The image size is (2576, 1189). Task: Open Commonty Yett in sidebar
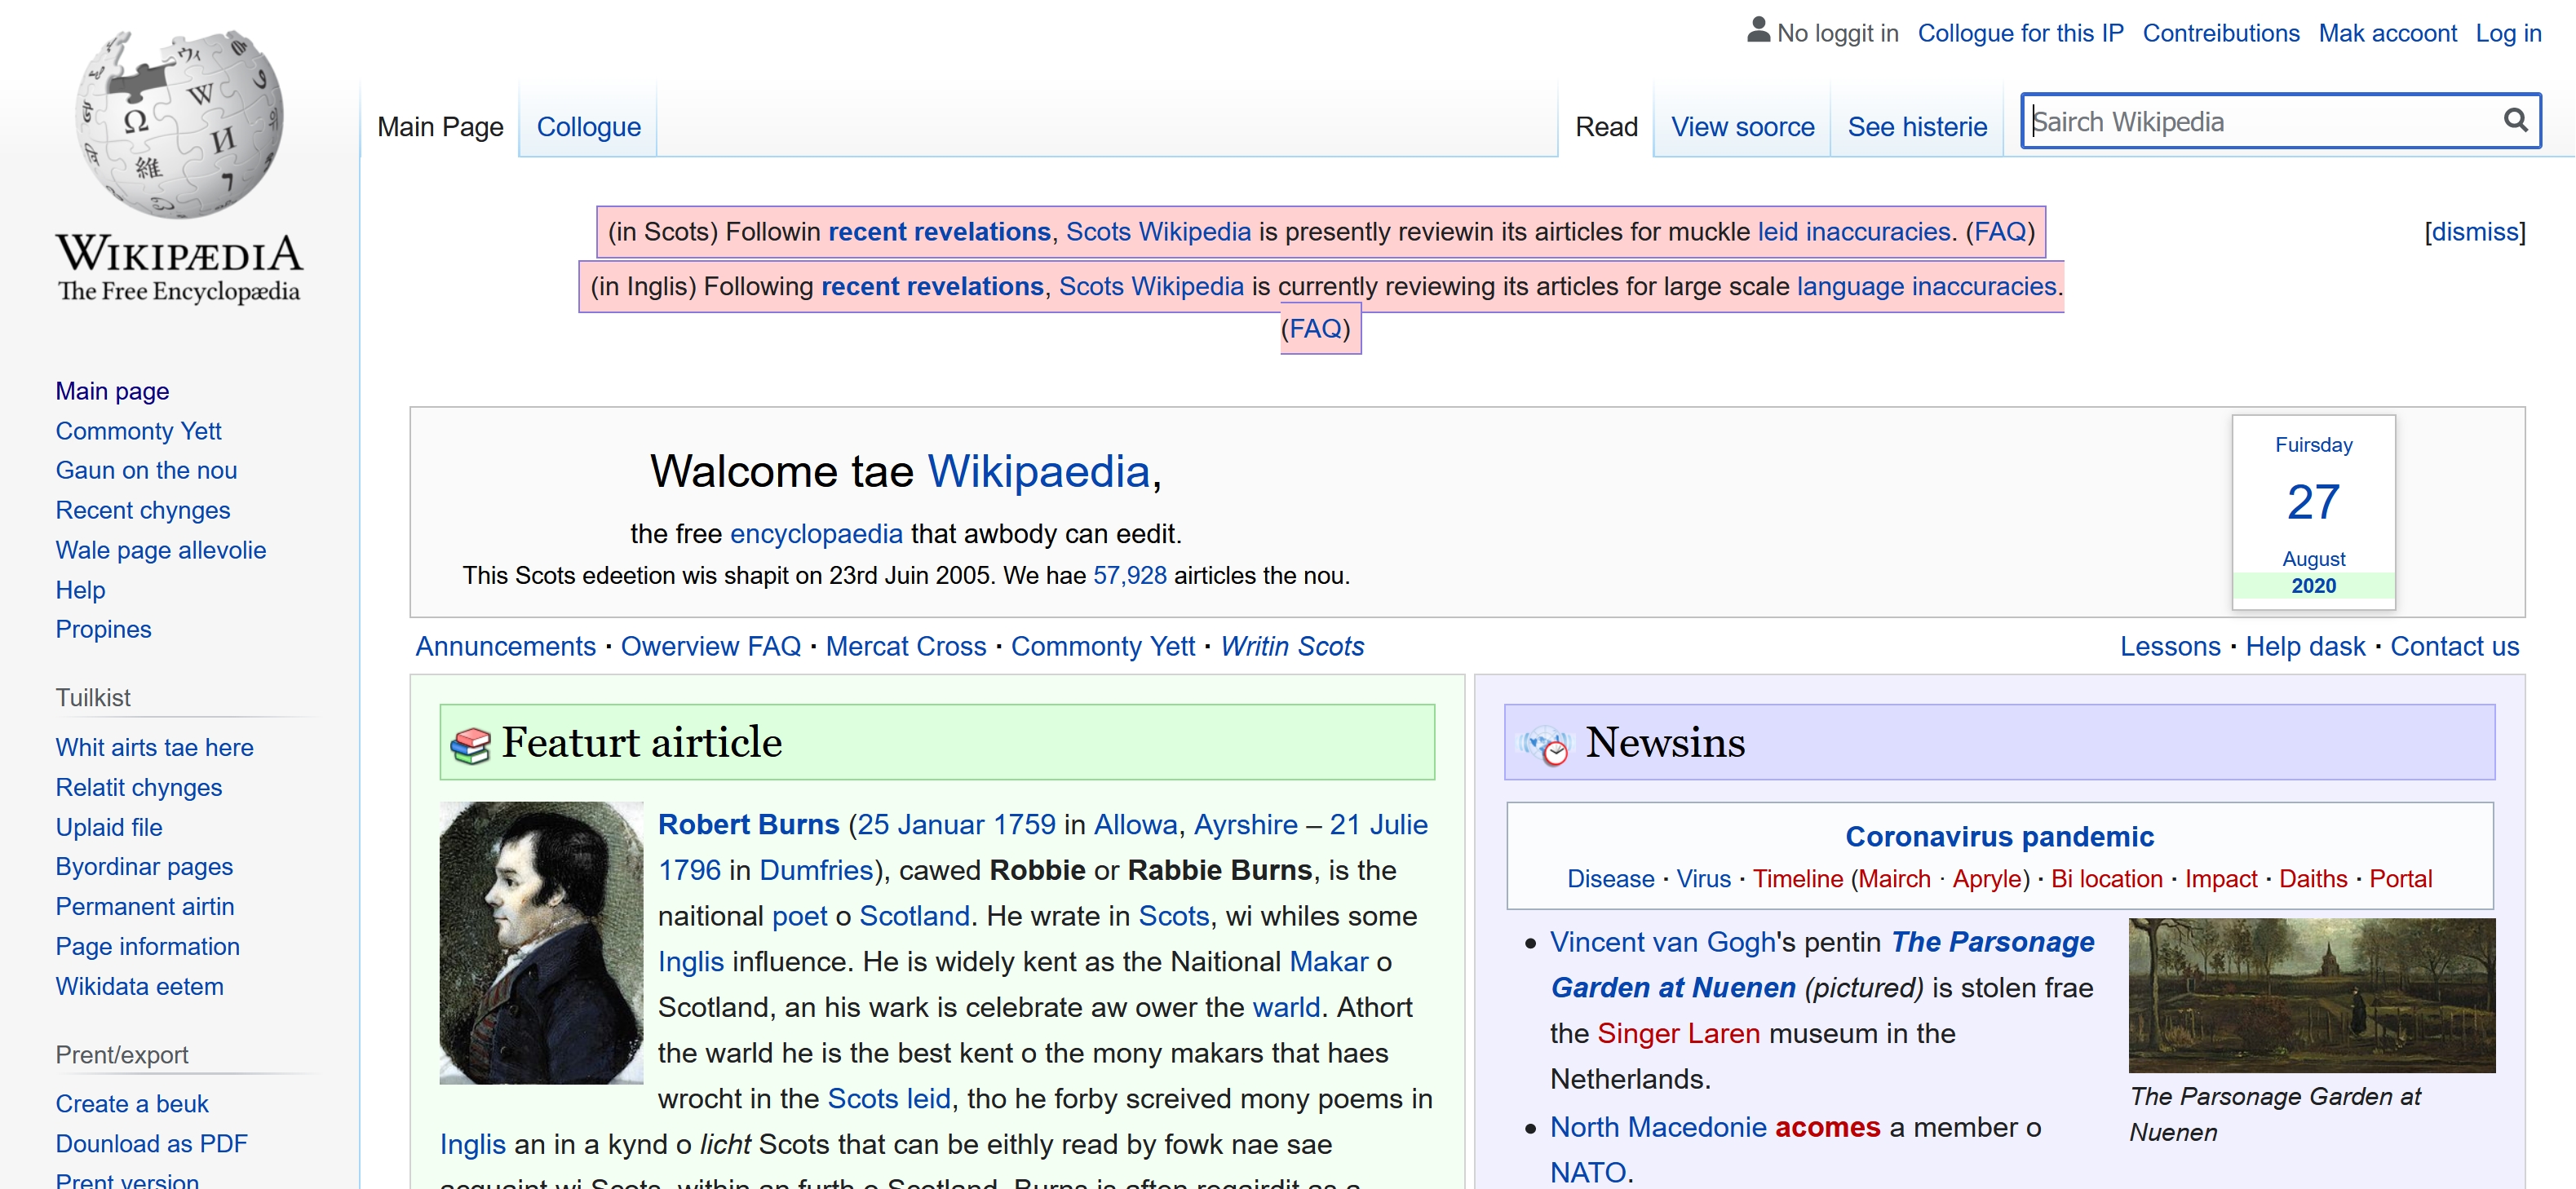coord(138,431)
